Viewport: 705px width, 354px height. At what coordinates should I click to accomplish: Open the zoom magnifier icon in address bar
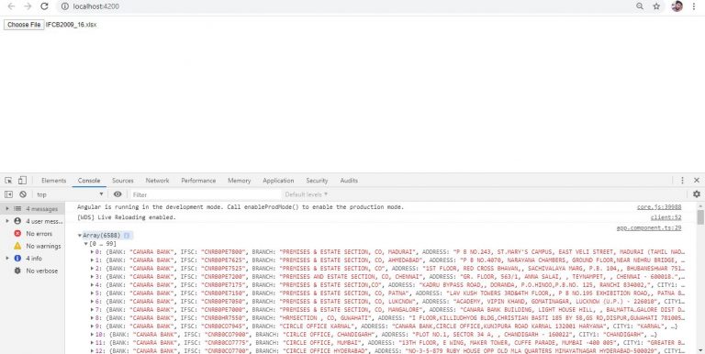click(x=640, y=6)
